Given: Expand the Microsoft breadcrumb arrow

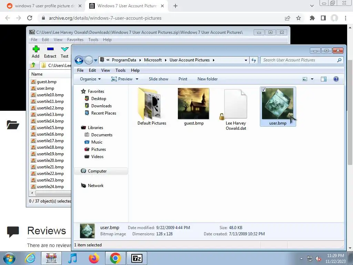Looking at the screenshot, I should [x=166, y=60].
